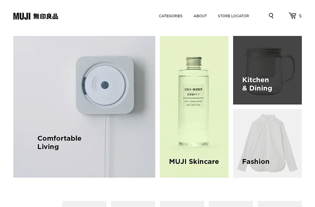Screen dimensions: 315x207
Task: Click the glass teapot image
Action: click(269, 69)
